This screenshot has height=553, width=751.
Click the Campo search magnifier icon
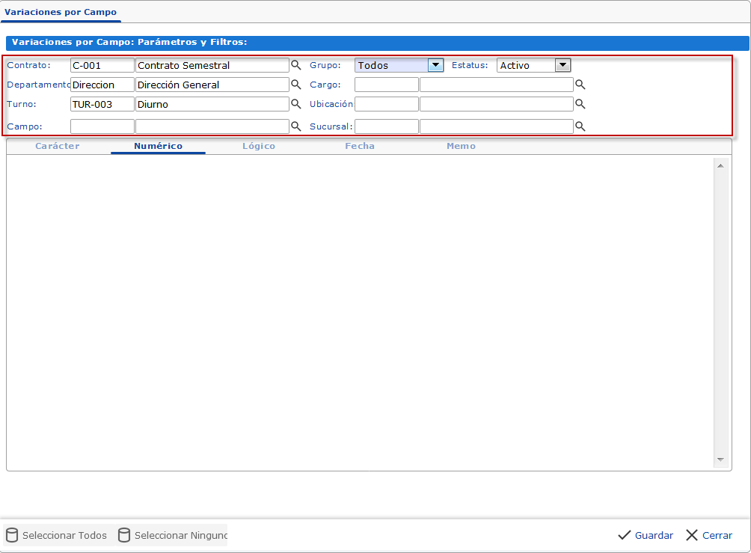[x=295, y=126]
